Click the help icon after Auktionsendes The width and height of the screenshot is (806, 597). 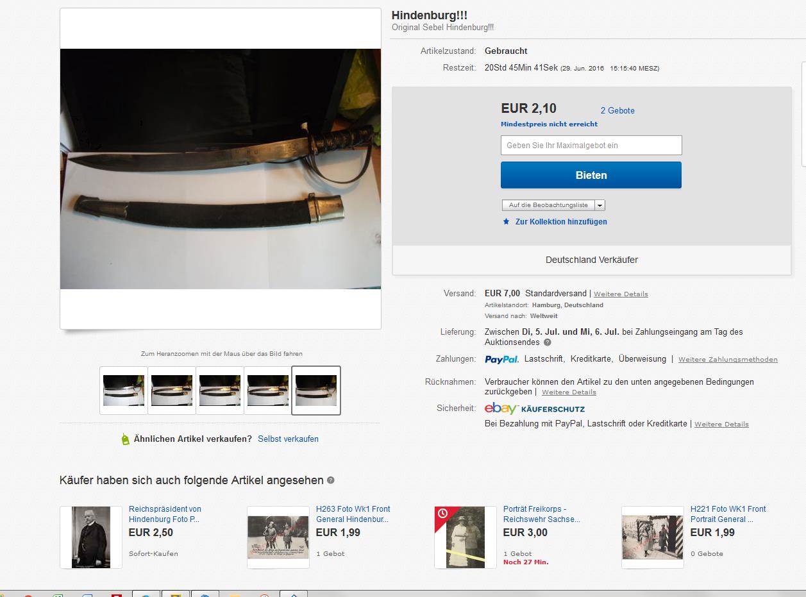pos(547,342)
